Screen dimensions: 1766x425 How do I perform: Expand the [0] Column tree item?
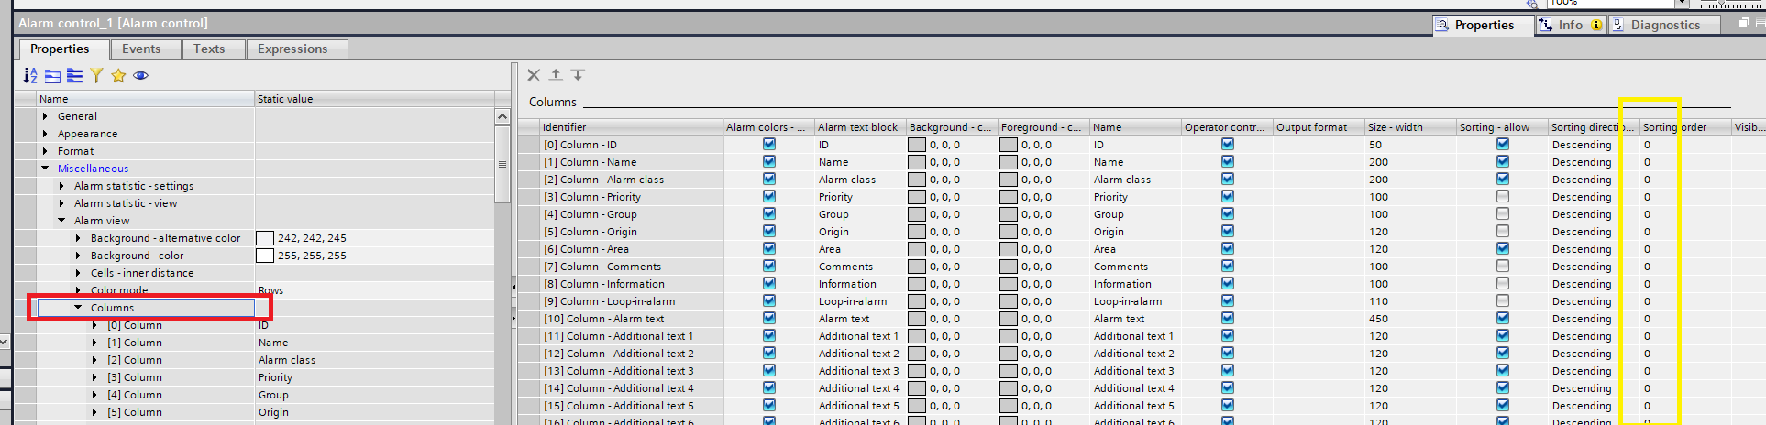click(94, 325)
